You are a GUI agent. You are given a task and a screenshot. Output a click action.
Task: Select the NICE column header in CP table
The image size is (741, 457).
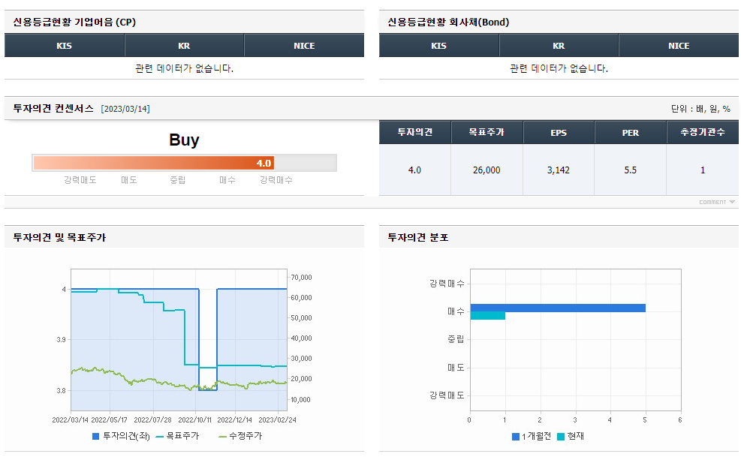pos(304,45)
